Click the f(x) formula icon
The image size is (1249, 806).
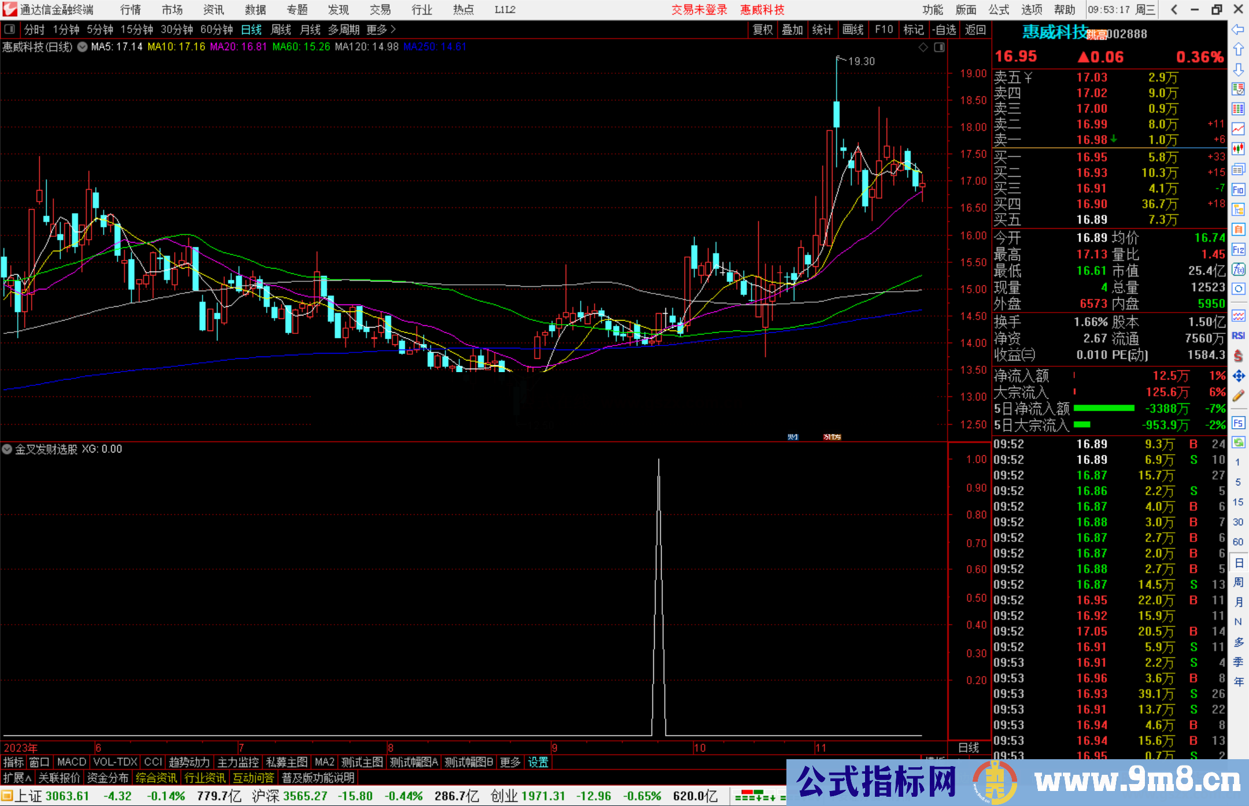click(1238, 269)
